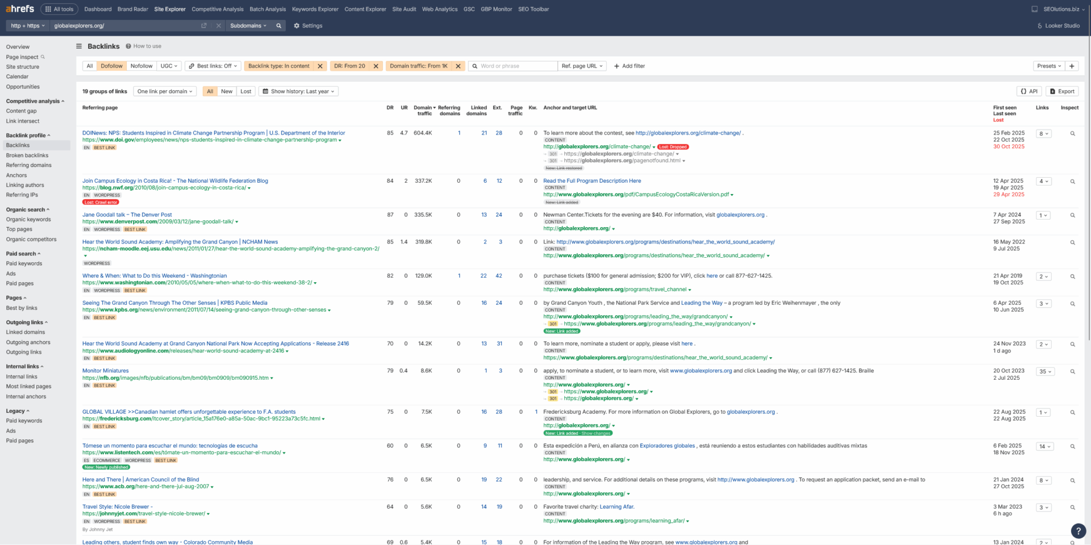Open external link icon for globalexplorers.org

[204, 26]
